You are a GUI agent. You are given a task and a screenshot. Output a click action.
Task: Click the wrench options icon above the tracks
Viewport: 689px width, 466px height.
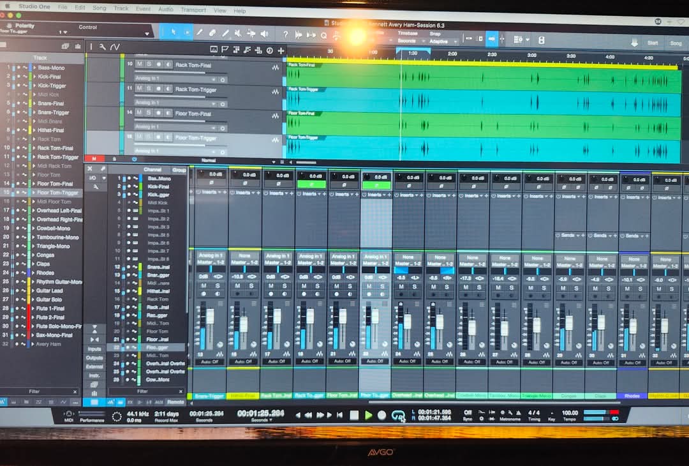pos(102,47)
